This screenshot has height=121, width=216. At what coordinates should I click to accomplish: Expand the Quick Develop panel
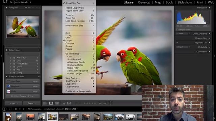209,34
